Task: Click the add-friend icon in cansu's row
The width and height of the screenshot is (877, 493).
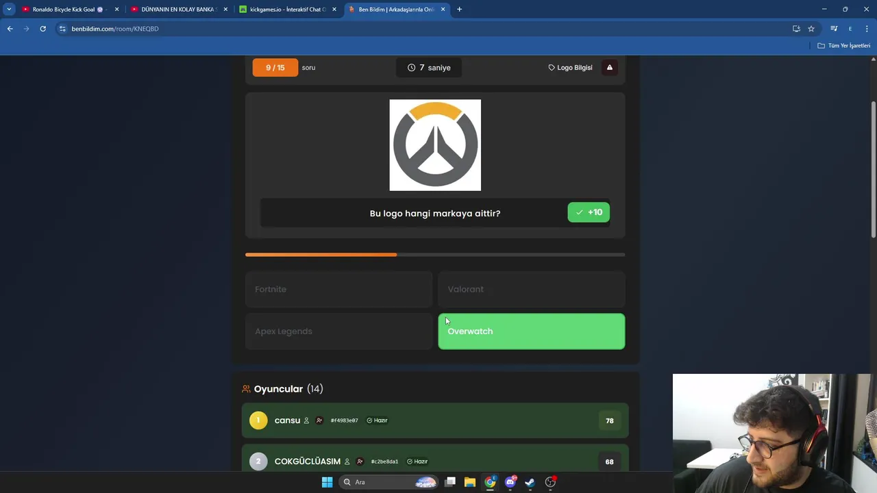Action: pos(319,420)
